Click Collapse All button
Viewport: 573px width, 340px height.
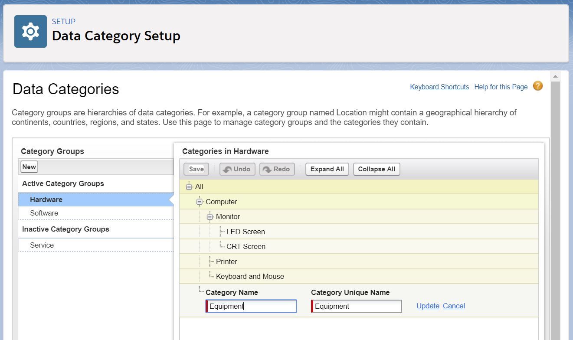pos(377,169)
